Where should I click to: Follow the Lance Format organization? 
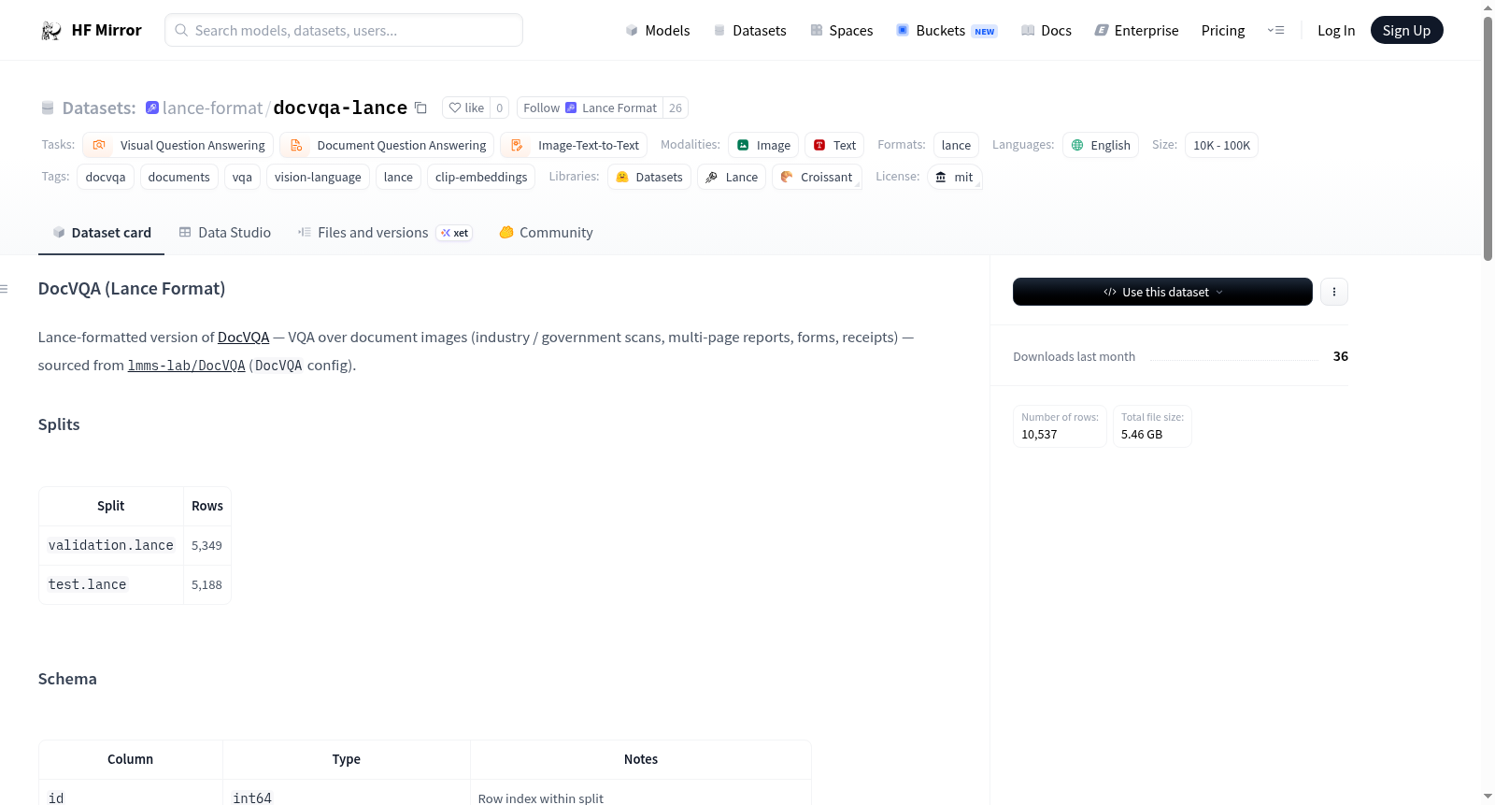(590, 108)
